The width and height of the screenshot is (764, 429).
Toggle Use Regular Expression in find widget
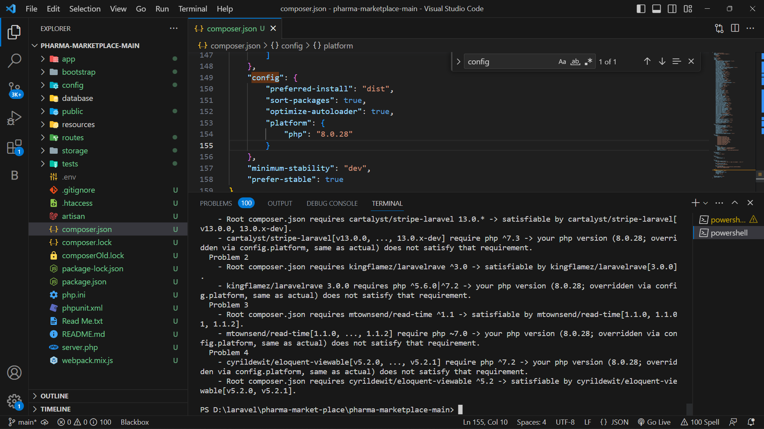tap(589, 62)
